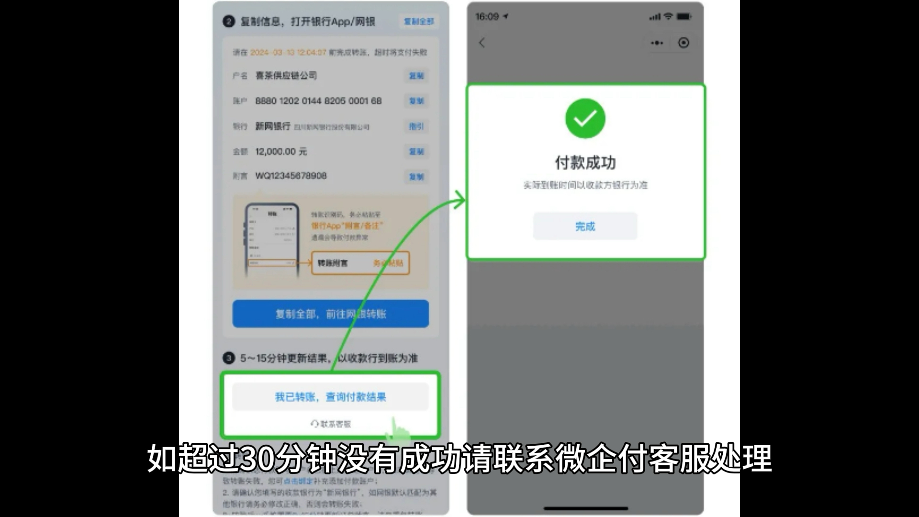
Task: Click the record/camera target icon
Action: [x=684, y=43]
